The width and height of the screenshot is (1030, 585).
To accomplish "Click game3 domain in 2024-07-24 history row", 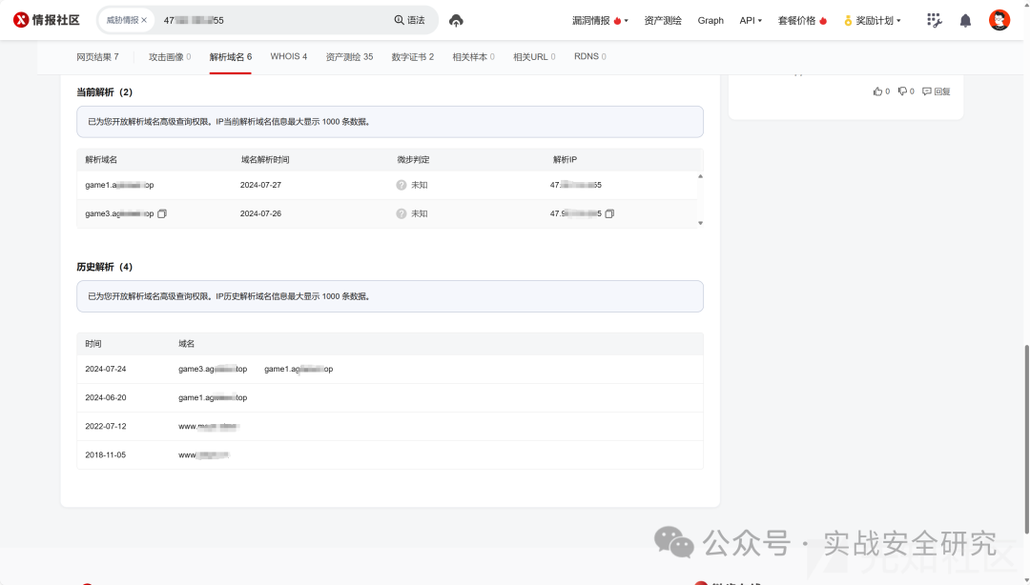I will [213, 369].
